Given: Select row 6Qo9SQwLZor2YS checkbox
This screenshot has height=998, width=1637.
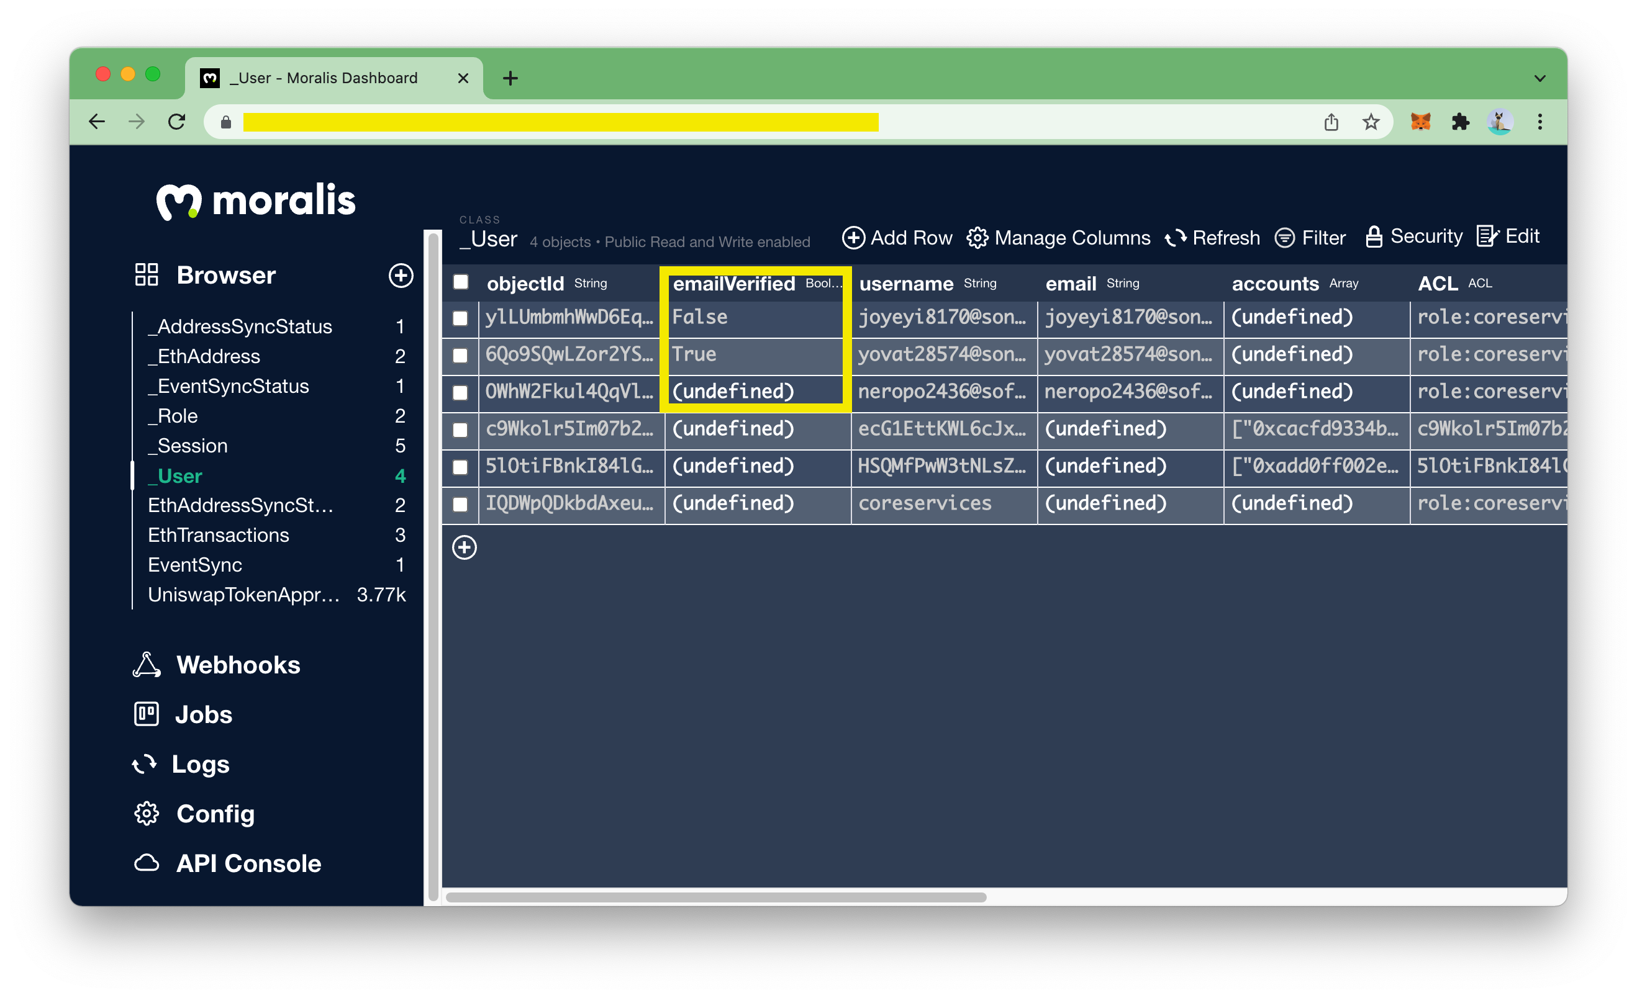Looking at the screenshot, I should (460, 355).
